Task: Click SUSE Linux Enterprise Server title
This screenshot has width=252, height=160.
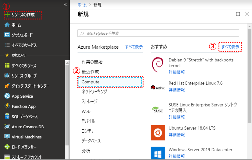Action: [x=203, y=107]
